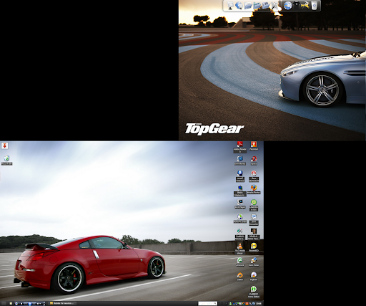The height and width of the screenshot is (306, 366).
Task: Click the globe browser icon in the dock
Action: [287, 6]
